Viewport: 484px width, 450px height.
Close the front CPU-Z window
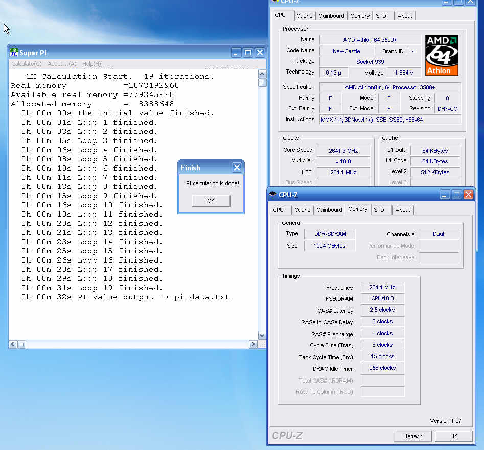(x=468, y=195)
